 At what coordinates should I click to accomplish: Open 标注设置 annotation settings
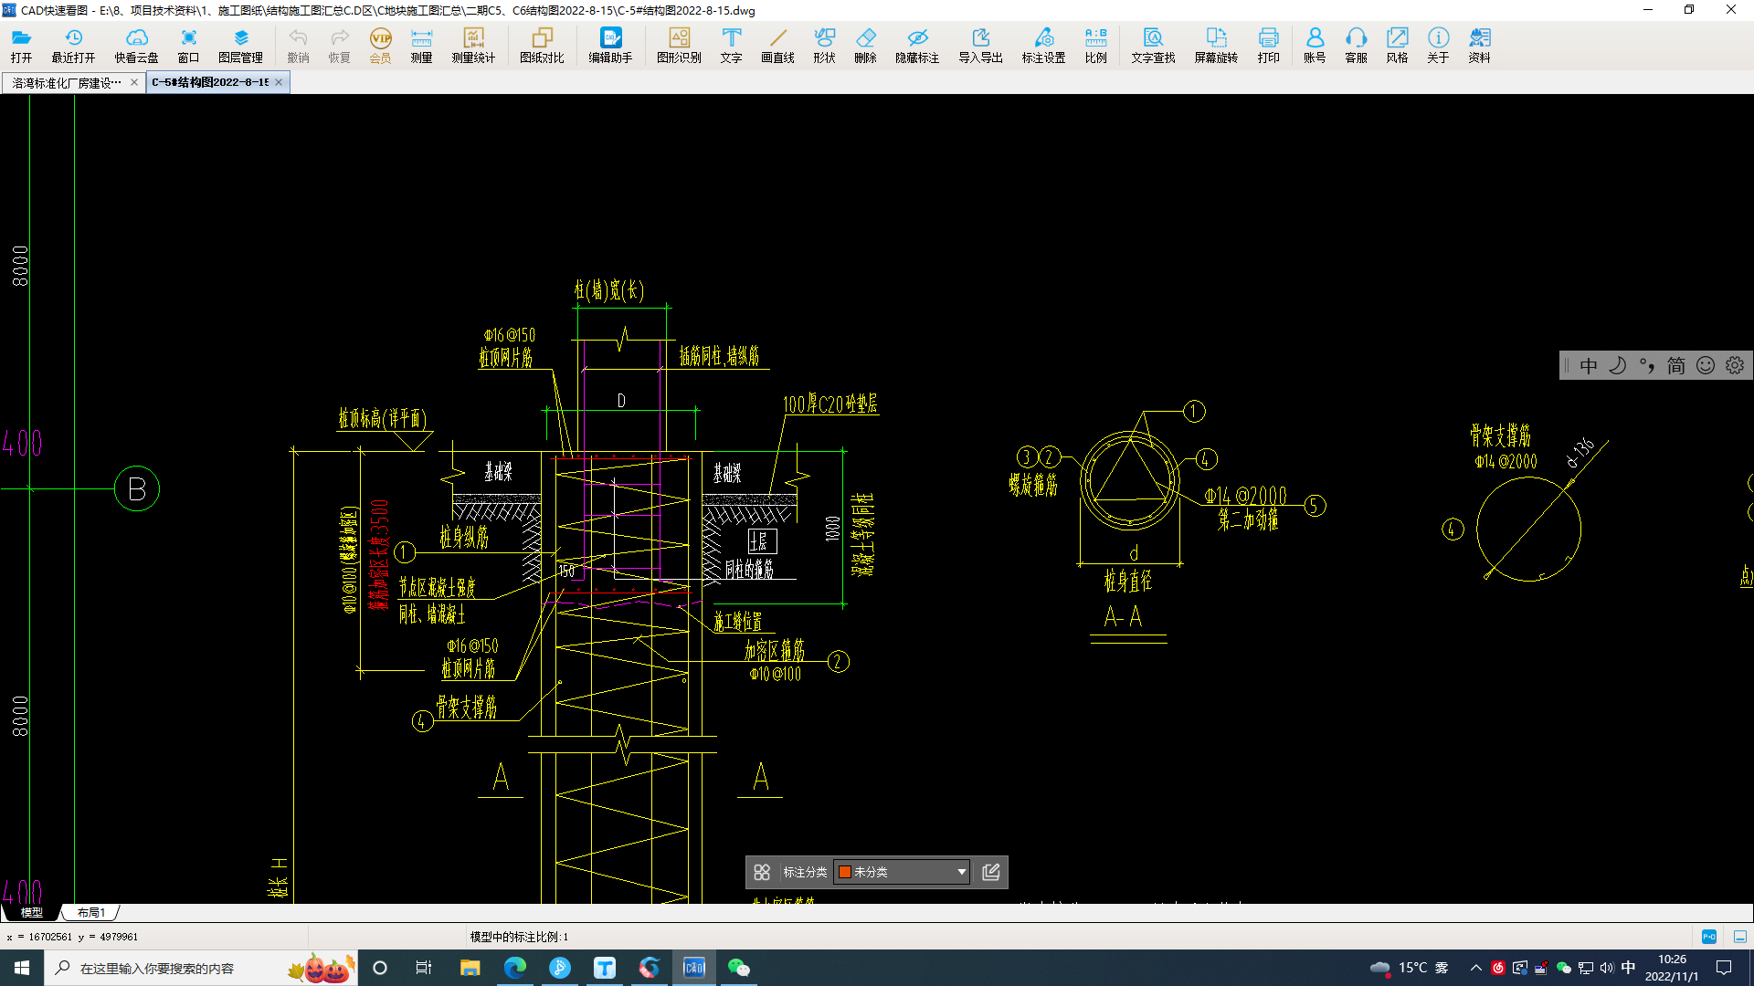pos(1043,45)
